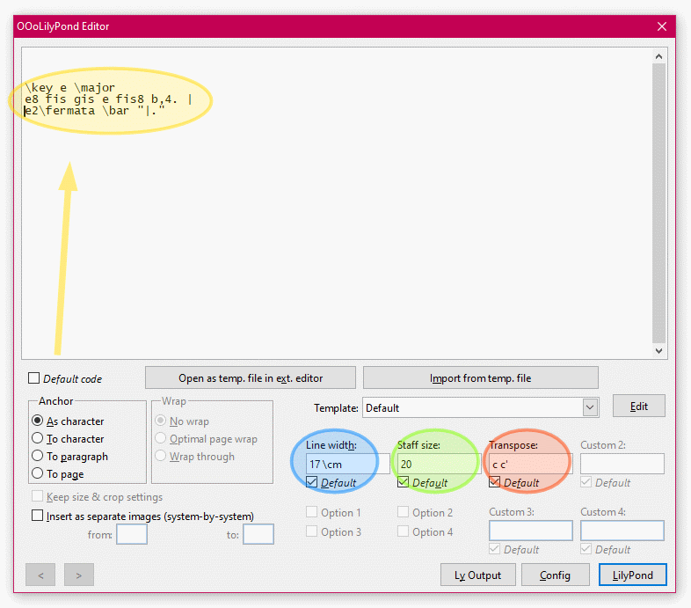This screenshot has width=691, height=608.
Task: Place cursor in the LilyPond code text area
Action: [x=337, y=203]
